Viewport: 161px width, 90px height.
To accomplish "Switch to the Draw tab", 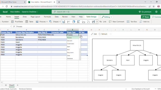I will (x=25, y=17).
